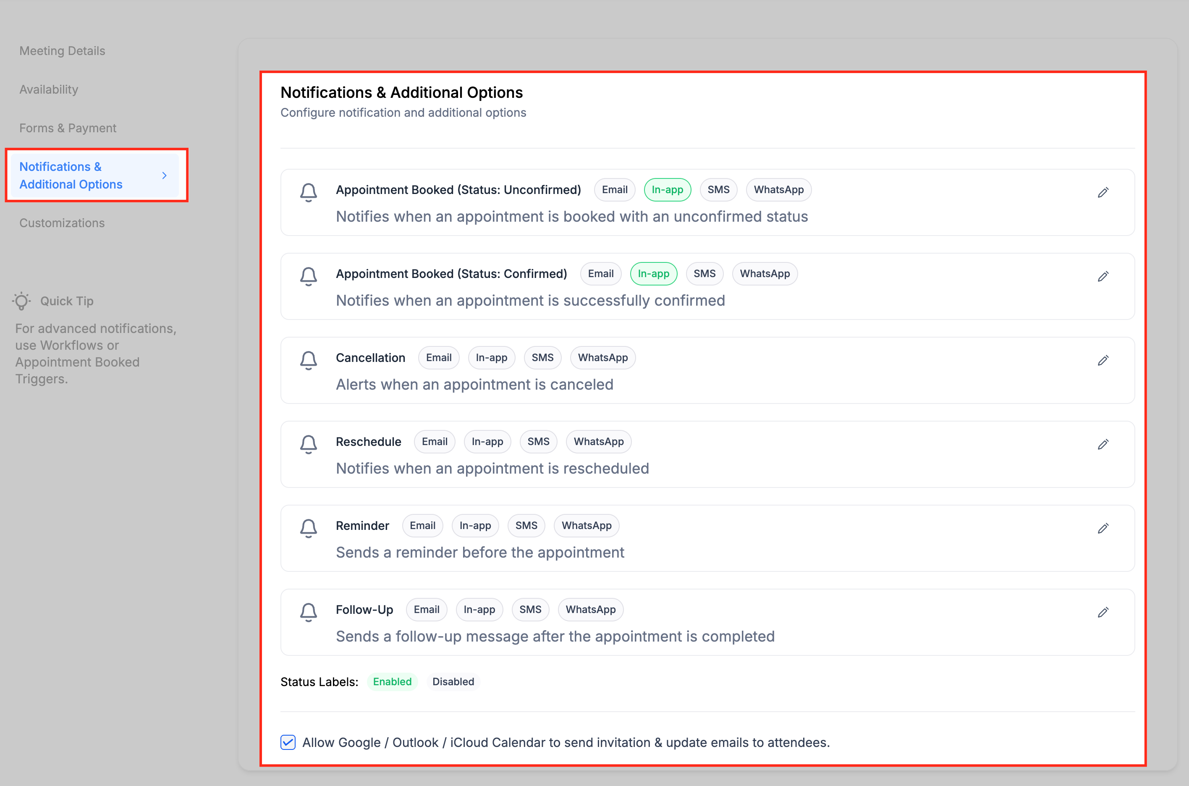Click bell icon next to Cancellation
The width and height of the screenshot is (1189, 786).
pyautogui.click(x=308, y=360)
